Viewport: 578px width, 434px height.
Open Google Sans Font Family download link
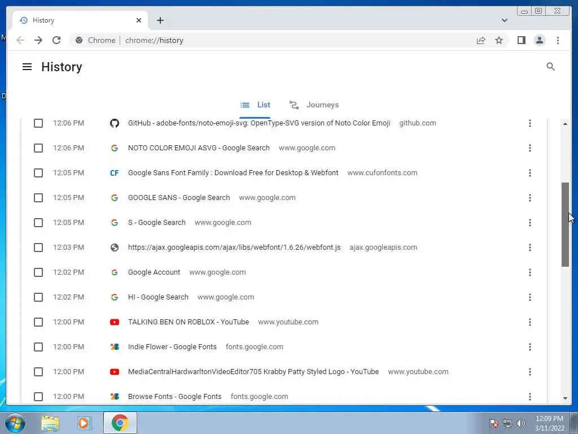[233, 173]
